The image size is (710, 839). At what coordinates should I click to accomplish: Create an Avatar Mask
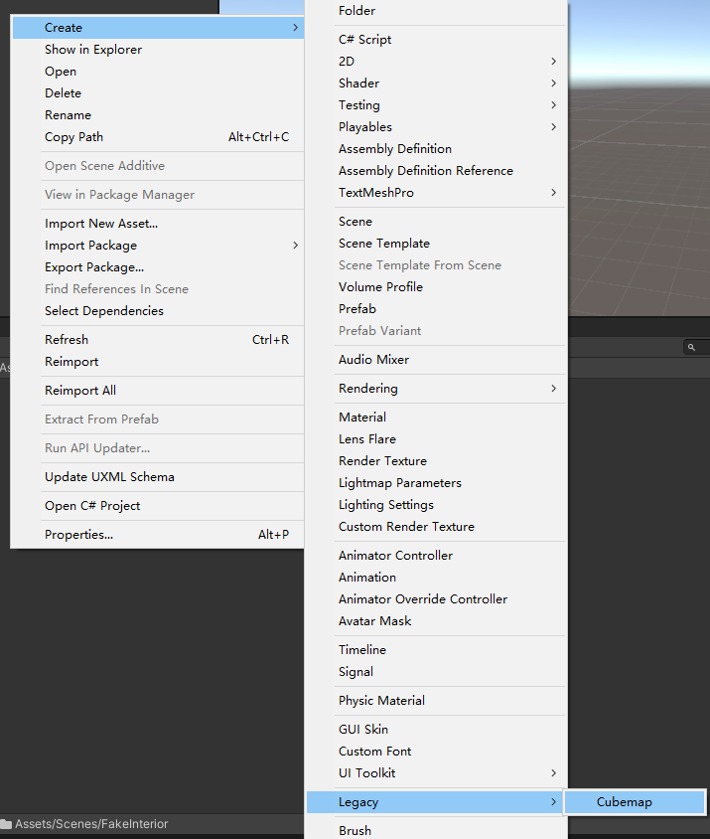pyautogui.click(x=436, y=622)
